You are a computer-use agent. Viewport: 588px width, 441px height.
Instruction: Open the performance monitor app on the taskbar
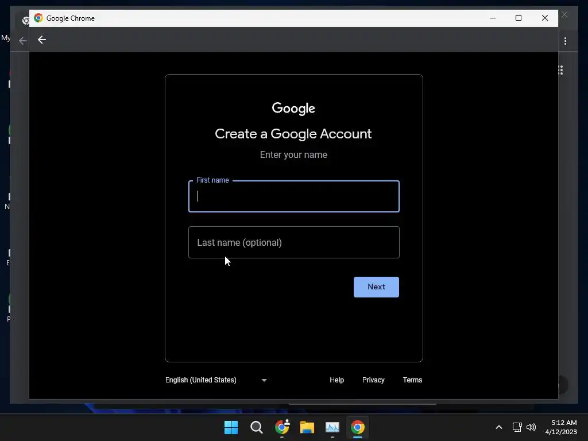332,427
